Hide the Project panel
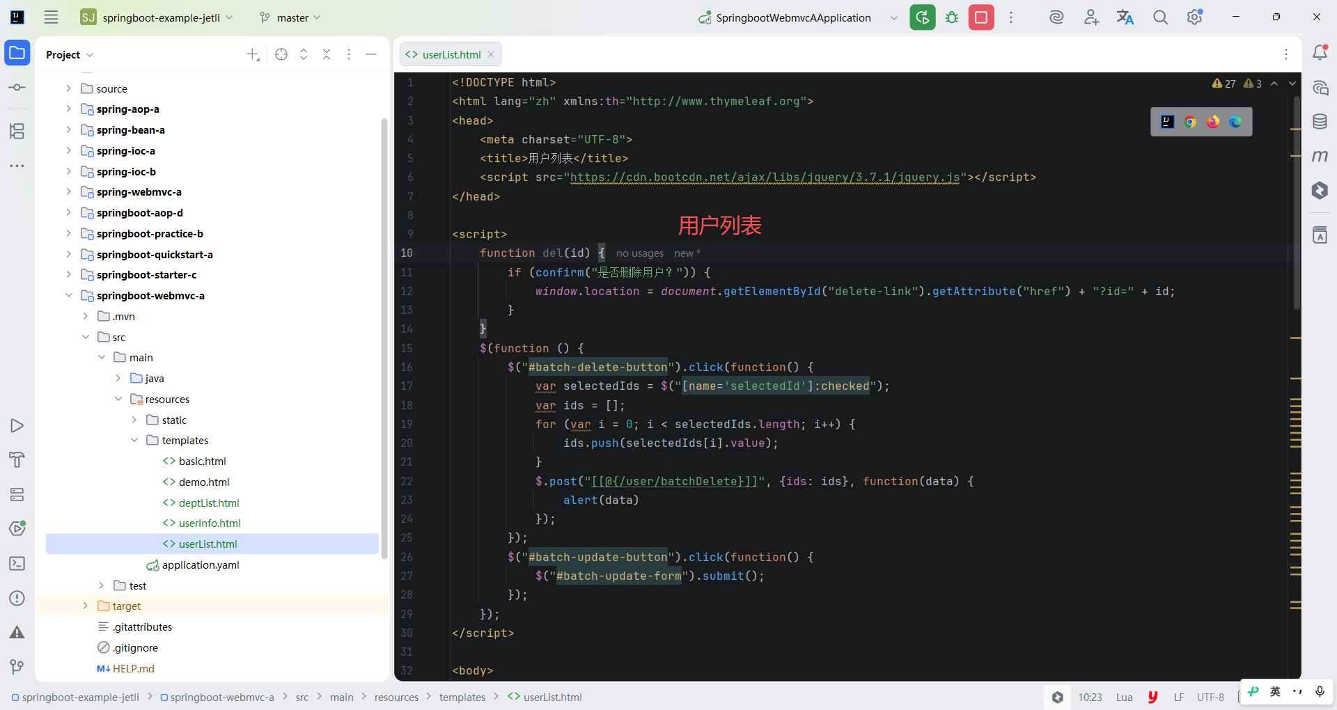The width and height of the screenshot is (1337, 710). 371,54
